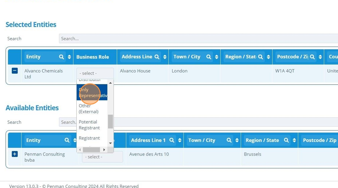Search Postcode / Zip column, Selected Entities
338x188 pixels.
pos(312,57)
